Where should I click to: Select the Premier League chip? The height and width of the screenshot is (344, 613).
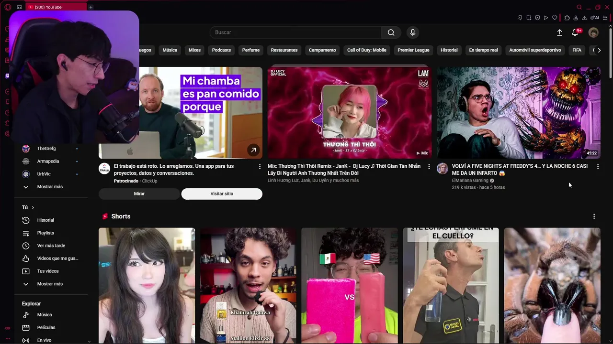point(413,50)
